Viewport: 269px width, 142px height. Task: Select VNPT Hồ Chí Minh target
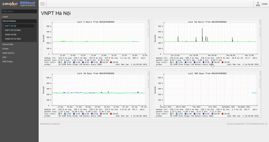(x=13, y=30)
